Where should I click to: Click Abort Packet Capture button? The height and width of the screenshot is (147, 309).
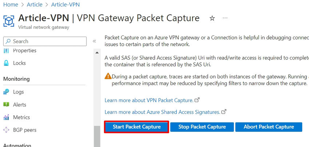(269, 127)
